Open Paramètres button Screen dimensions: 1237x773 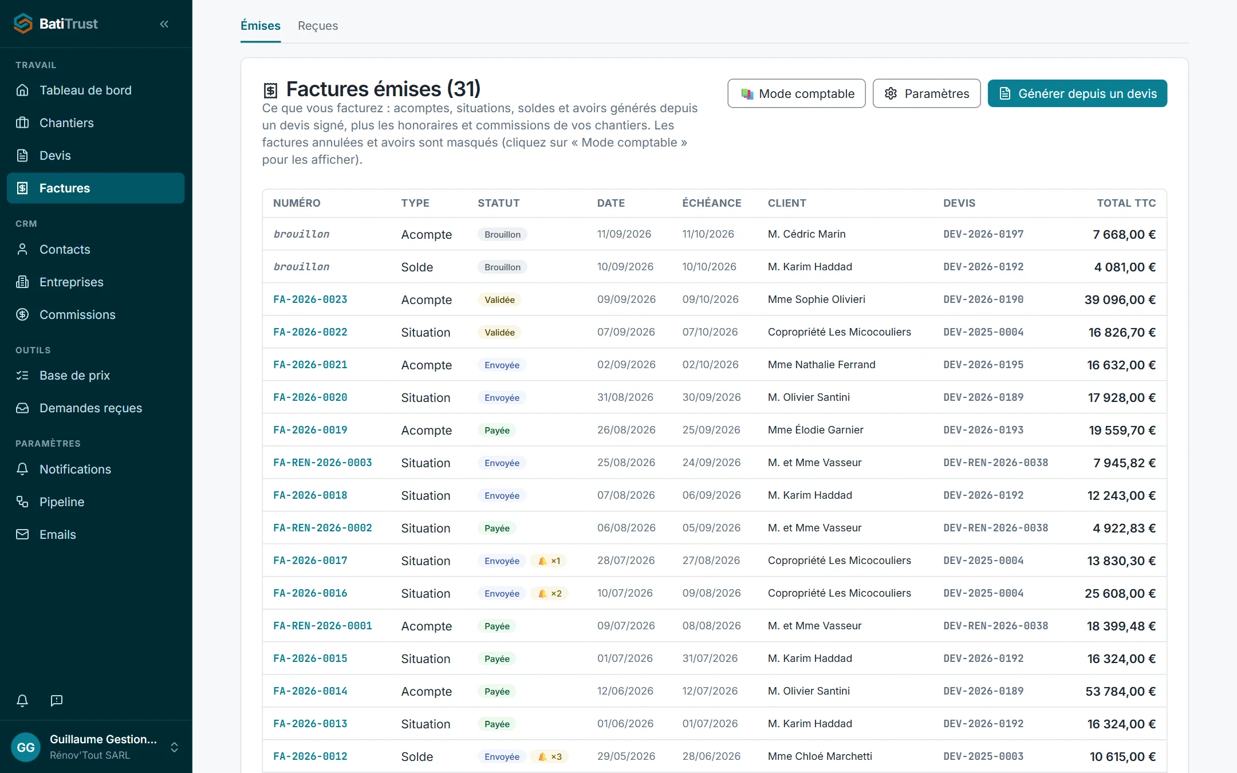point(927,93)
